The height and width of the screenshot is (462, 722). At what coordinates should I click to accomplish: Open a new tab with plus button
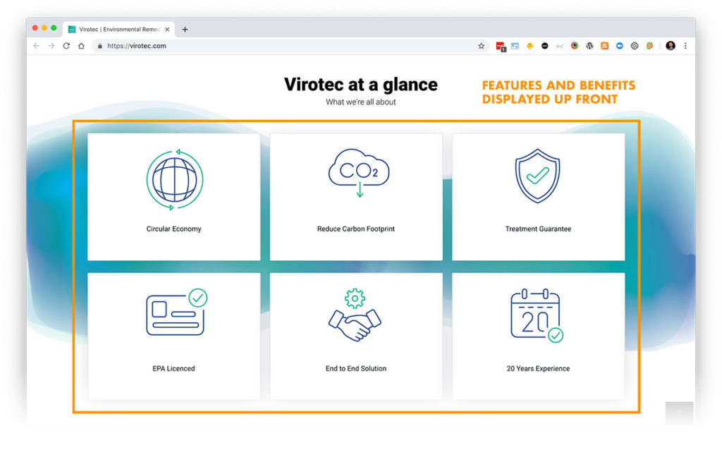[185, 30]
